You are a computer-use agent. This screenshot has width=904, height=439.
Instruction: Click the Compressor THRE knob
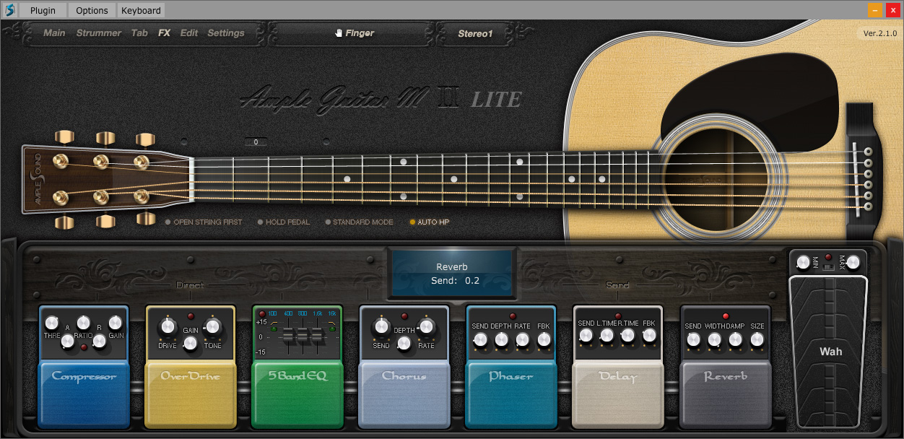[x=51, y=323]
